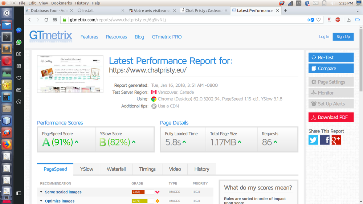This screenshot has width=363, height=204.
Task: Open the History report tab
Action: click(x=201, y=169)
